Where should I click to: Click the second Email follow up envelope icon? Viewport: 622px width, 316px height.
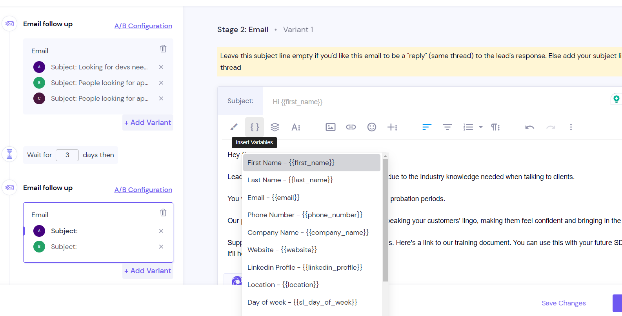click(9, 188)
